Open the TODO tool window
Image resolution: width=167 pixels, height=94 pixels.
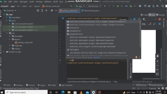coord(7,85)
